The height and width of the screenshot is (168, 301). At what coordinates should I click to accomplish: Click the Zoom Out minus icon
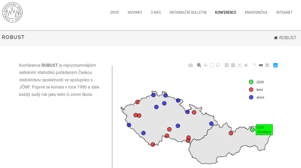(233, 65)
